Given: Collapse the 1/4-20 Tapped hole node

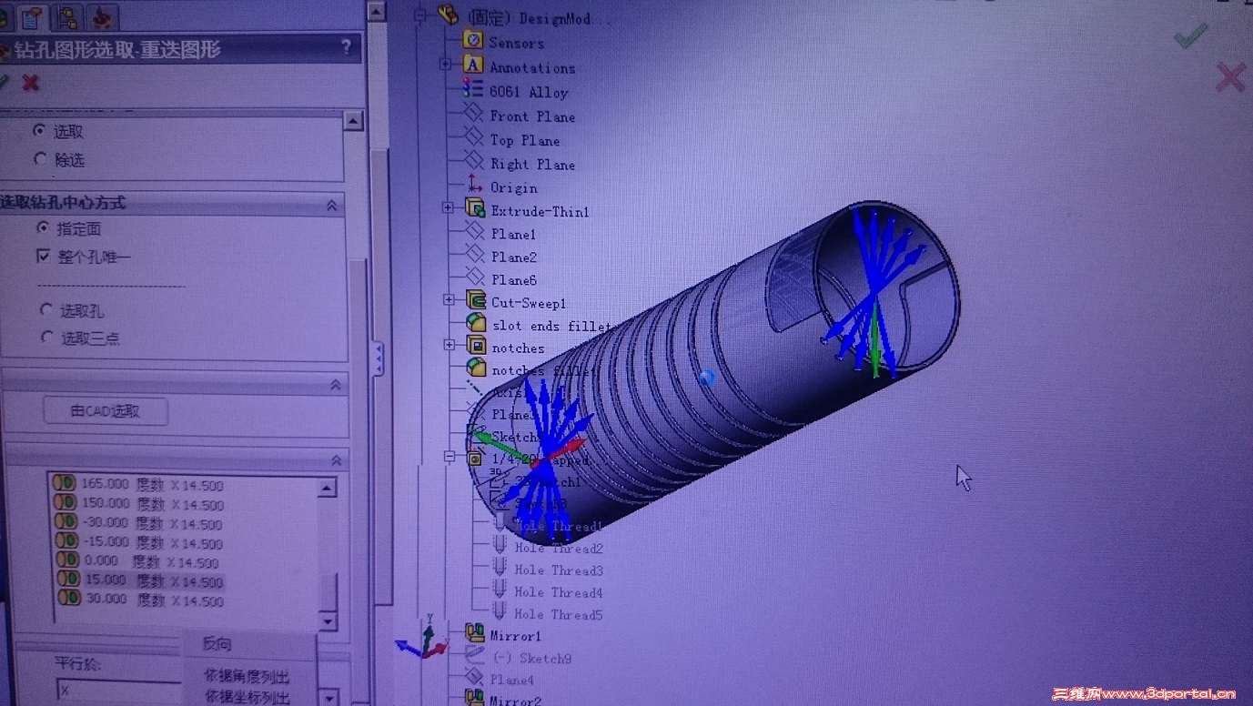Looking at the screenshot, I should tap(449, 456).
